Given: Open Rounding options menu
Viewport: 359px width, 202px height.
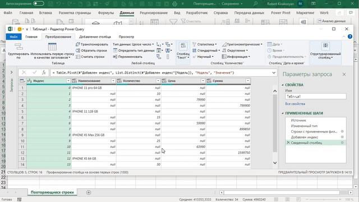Looking at the screenshot, I should coord(234,50).
